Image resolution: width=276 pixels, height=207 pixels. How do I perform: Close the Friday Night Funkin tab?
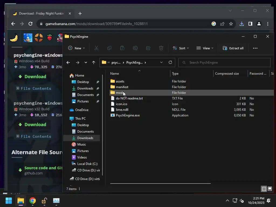pyautogui.click(x=70, y=13)
